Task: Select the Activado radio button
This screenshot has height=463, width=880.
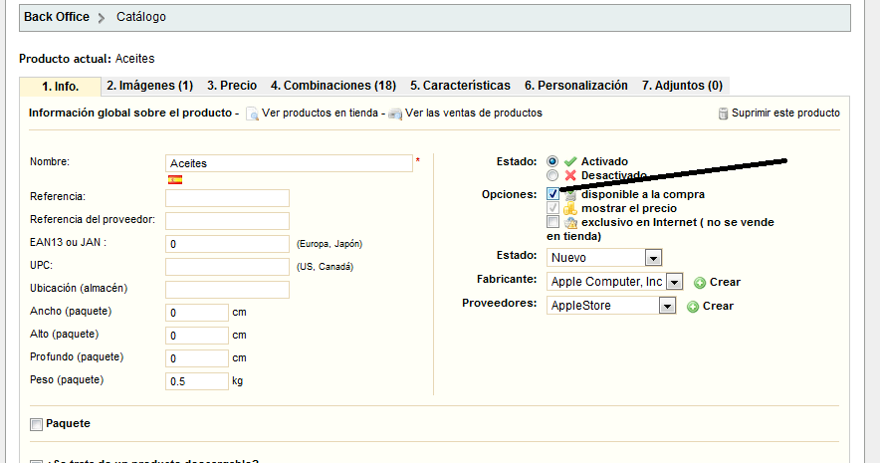Action: [x=552, y=161]
